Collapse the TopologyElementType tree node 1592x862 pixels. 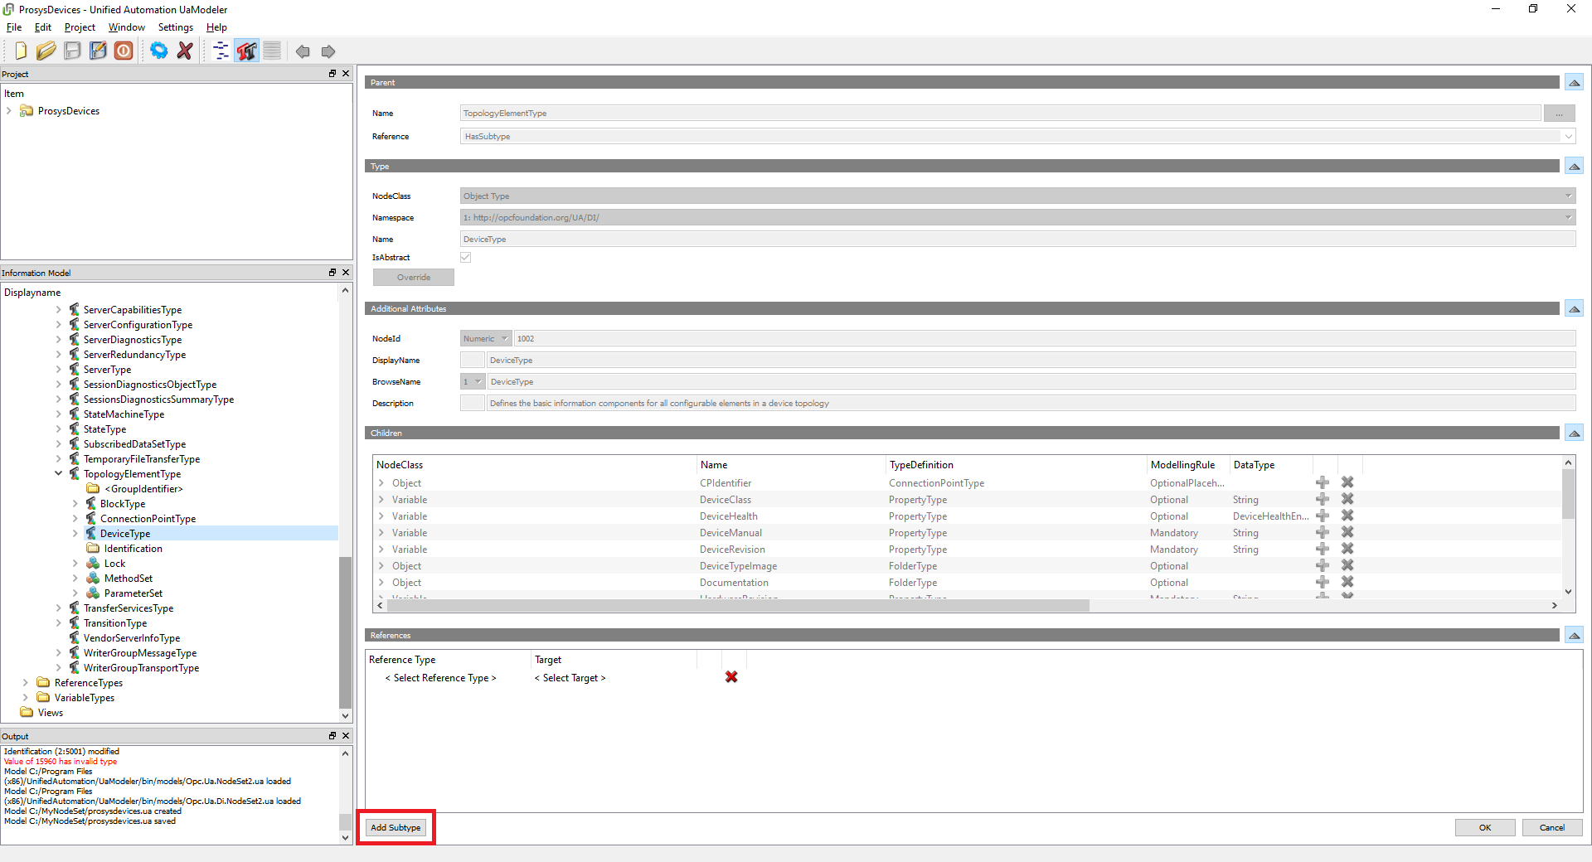[x=59, y=474]
